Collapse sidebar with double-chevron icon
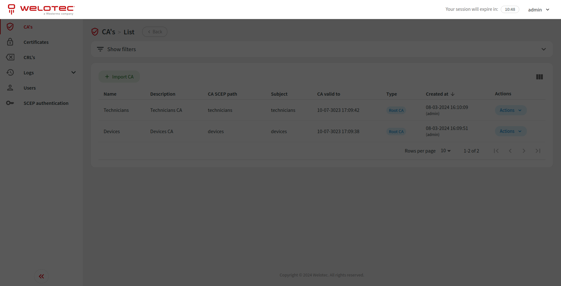The height and width of the screenshot is (286, 561). pyautogui.click(x=41, y=276)
